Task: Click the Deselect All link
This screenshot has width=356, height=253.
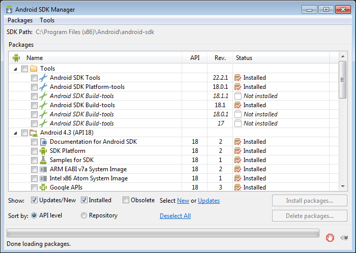Action: tap(175, 216)
